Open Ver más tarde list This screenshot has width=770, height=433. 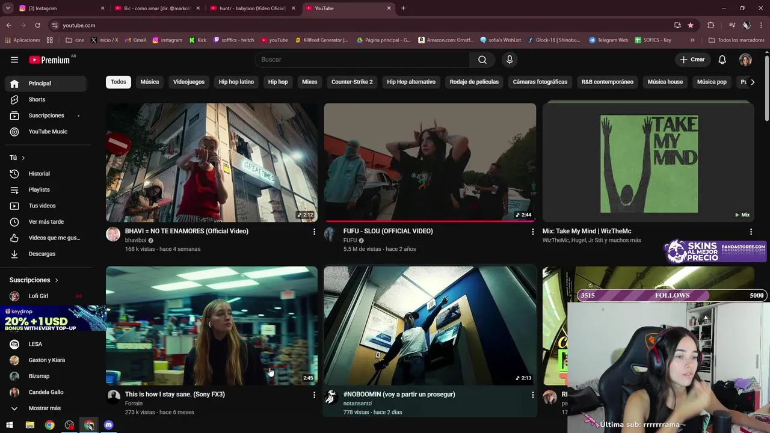46,222
